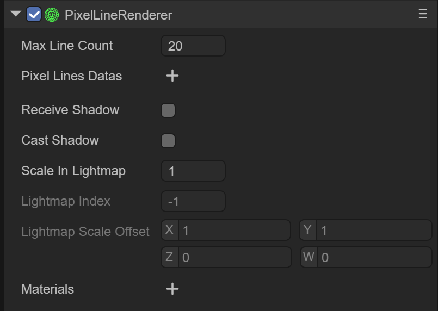Click the Lightmap Index value field
This screenshot has height=311, width=438.
click(x=193, y=201)
